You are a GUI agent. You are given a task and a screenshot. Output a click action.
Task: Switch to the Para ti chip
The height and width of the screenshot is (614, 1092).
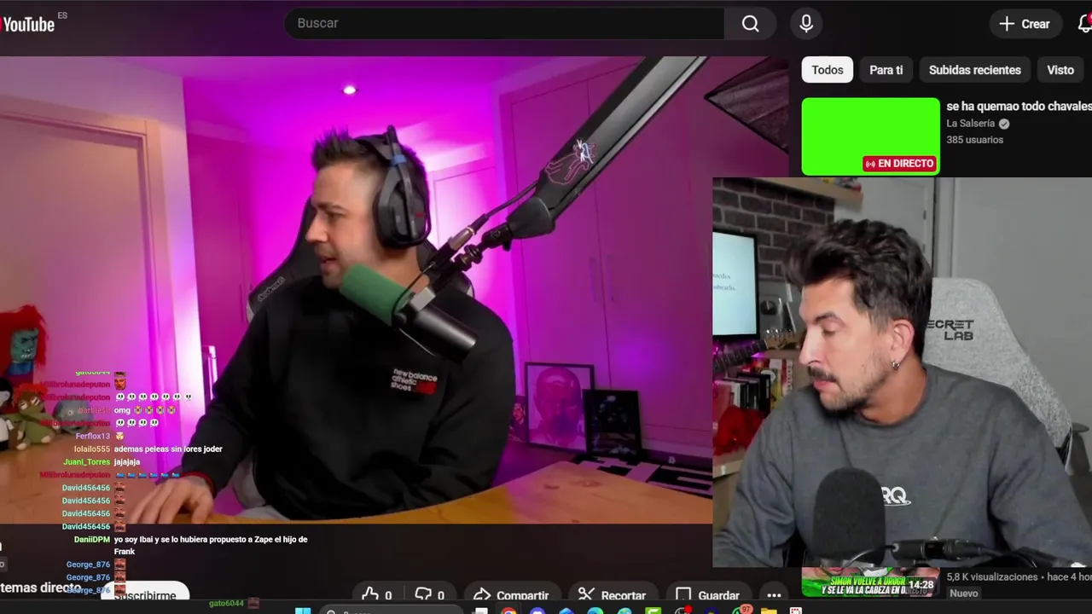pyautogui.click(x=886, y=70)
